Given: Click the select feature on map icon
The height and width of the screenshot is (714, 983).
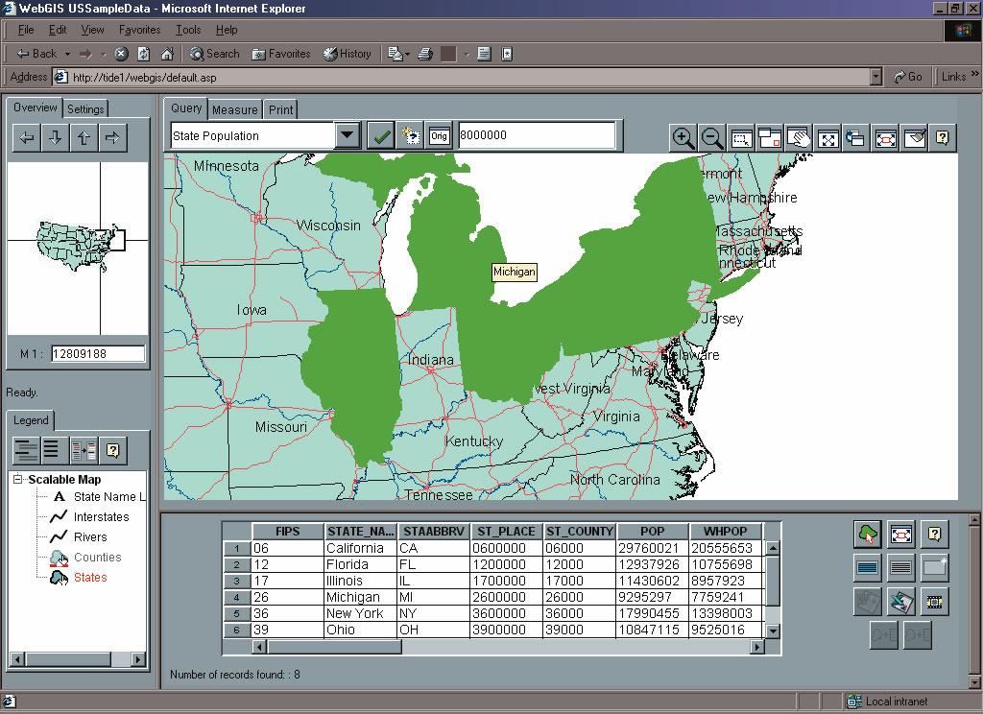Looking at the screenshot, I should (x=868, y=534).
